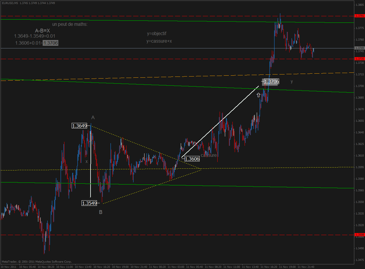365x269 pixels.
Task: Click the 1.3670 value on the price scale
Action: (x=359, y=109)
